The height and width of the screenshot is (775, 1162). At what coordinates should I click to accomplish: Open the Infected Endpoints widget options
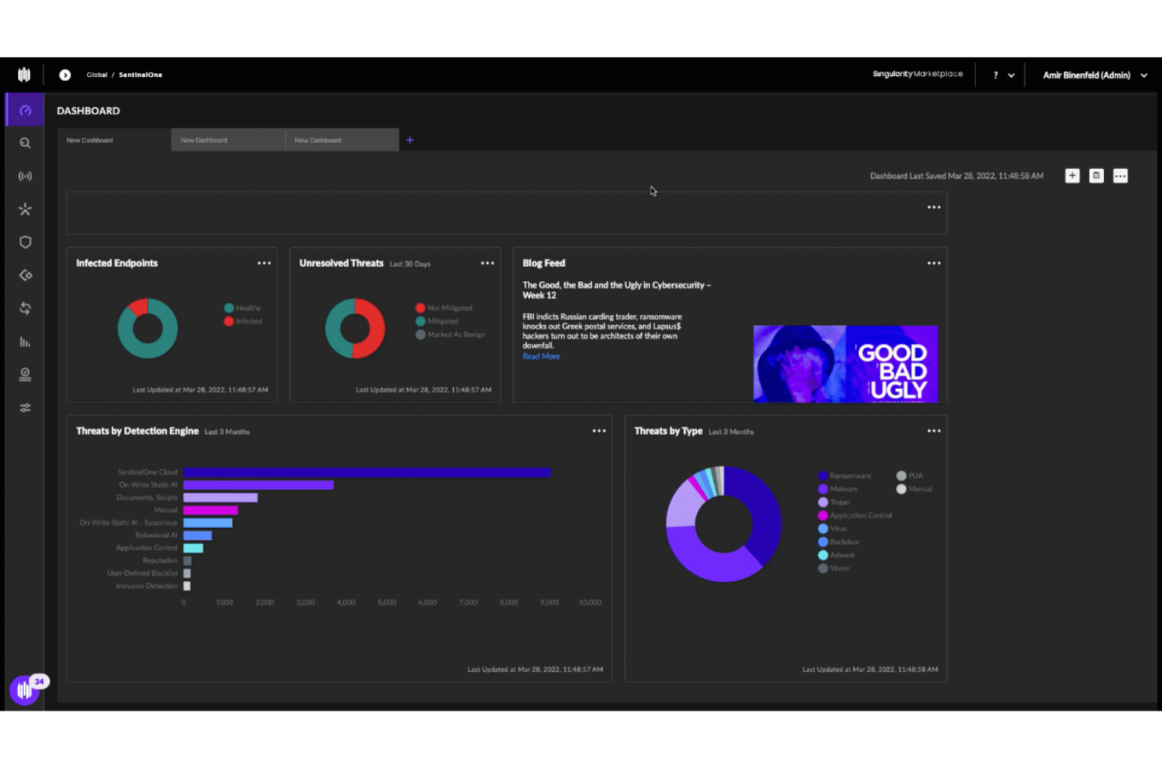tap(264, 262)
